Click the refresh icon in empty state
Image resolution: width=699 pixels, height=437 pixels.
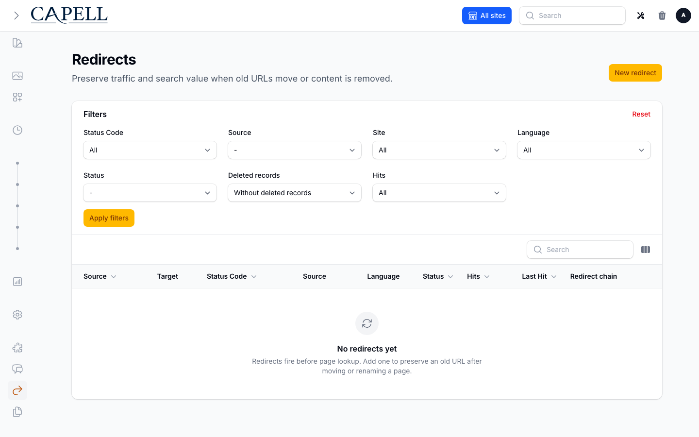coord(367,323)
